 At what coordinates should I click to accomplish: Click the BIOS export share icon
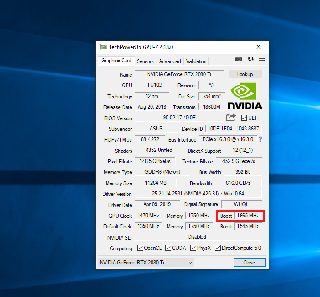pos(231,118)
